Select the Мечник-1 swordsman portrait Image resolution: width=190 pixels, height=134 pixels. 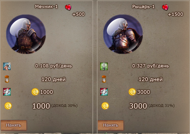pos(26,34)
